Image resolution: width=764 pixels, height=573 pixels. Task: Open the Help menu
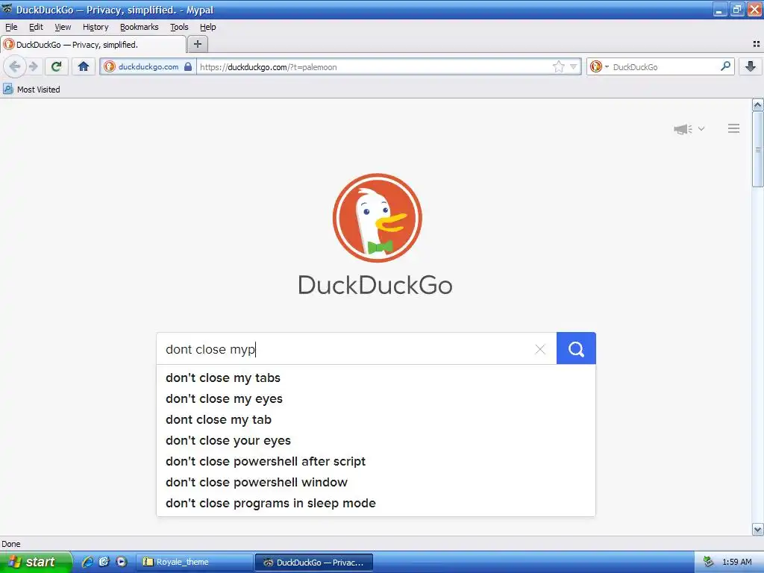(207, 27)
